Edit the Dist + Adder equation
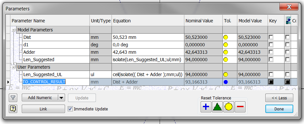304x124 pixels. pyautogui.click(x=148, y=82)
